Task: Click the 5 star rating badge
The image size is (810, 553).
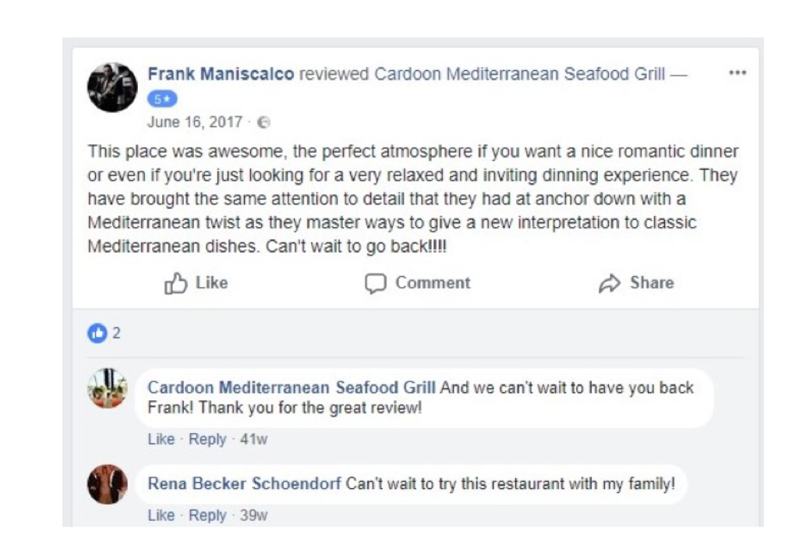Action: tap(162, 99)
